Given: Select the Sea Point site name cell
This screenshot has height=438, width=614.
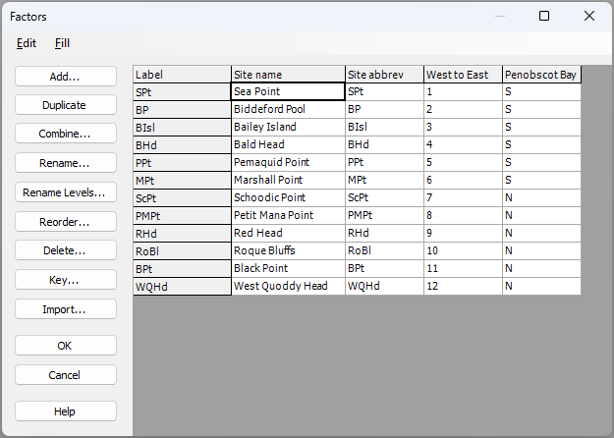Looking at the screenshot, I should tap(288, 91).
